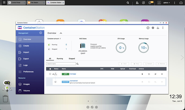Open the desktop trash bin
The height and width of the screenshot is (110, 185).
[5, 99]
